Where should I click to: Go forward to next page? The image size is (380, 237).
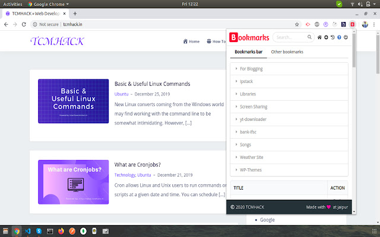pyautogui.click(x=15, y=24)
